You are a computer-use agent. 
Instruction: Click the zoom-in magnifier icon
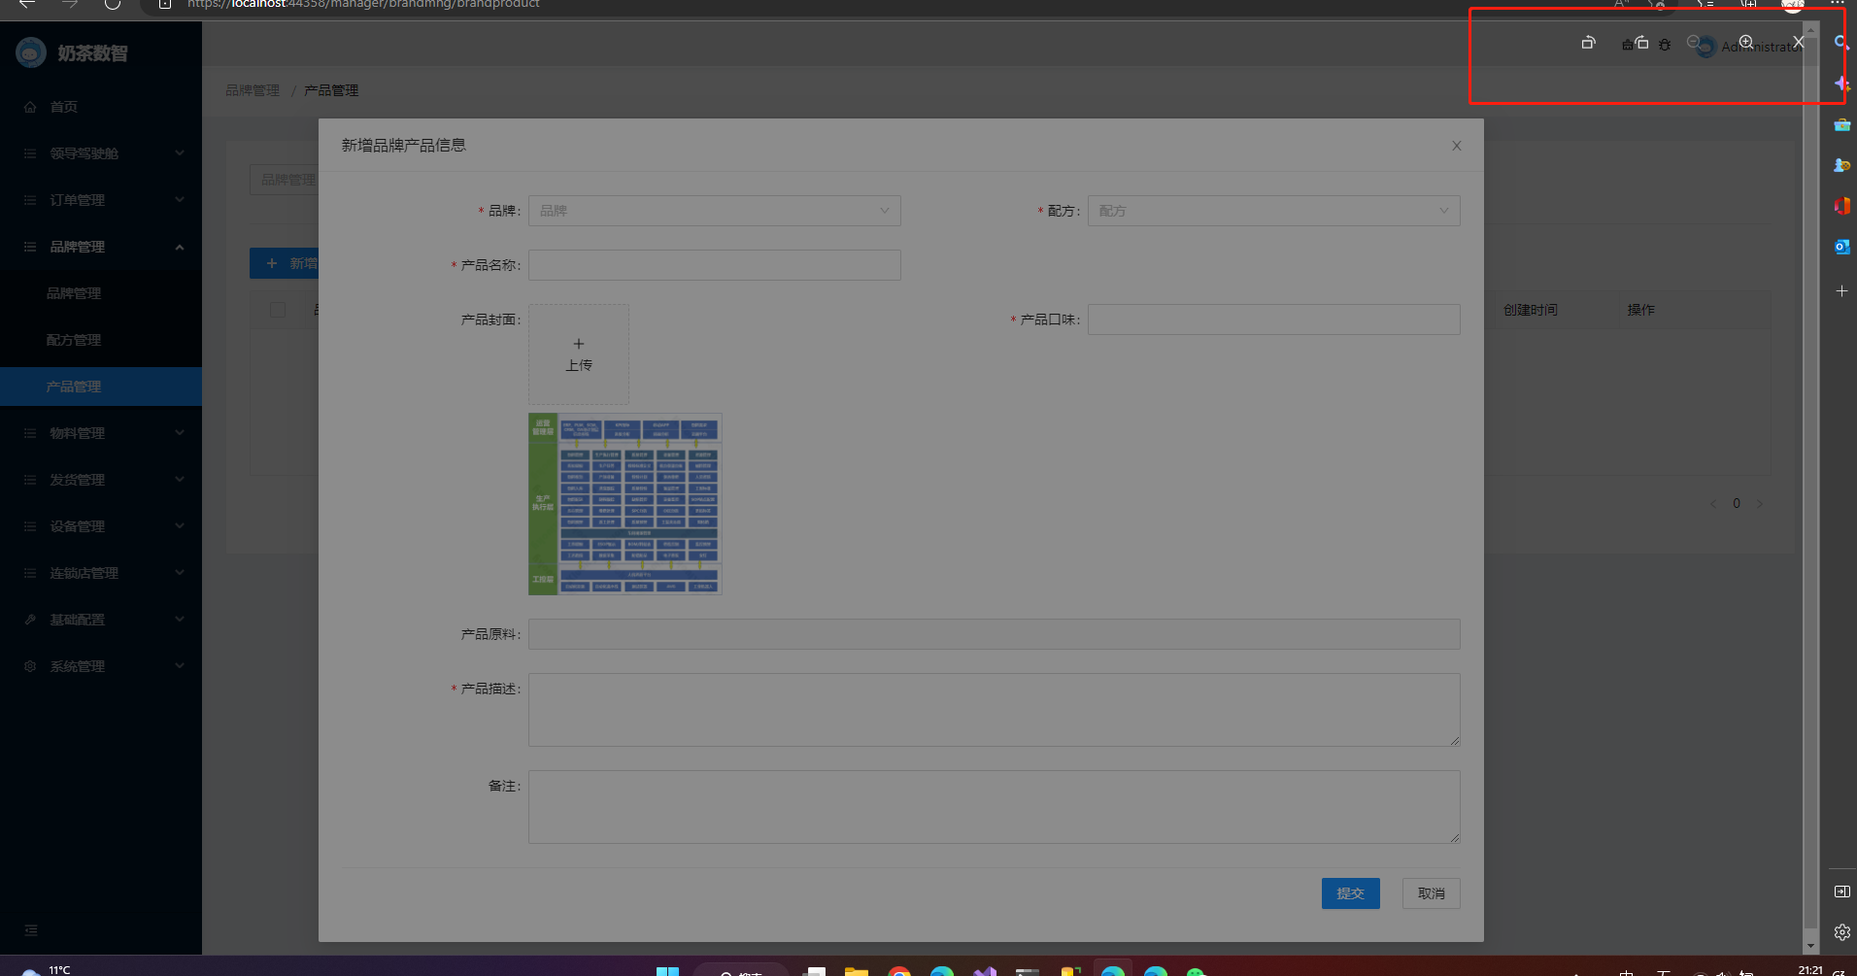[x=1745, y=42]
